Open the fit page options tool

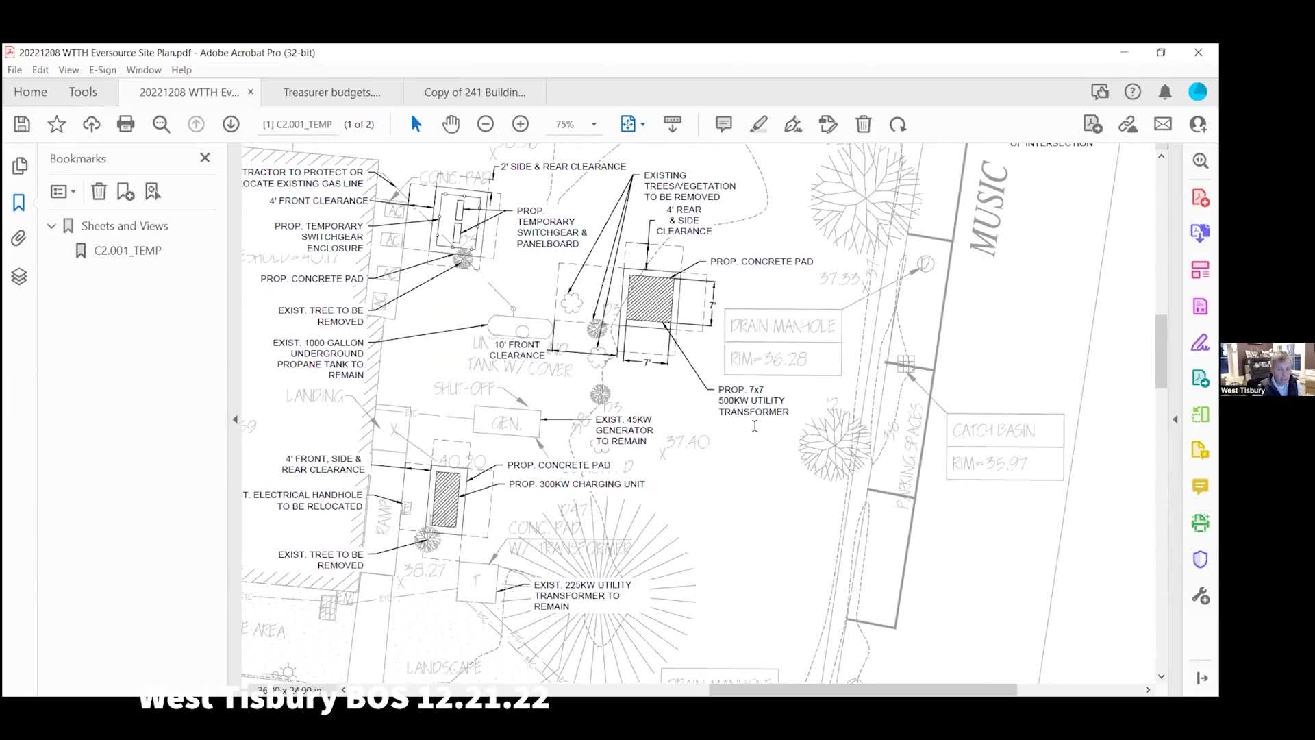(628, 124)
